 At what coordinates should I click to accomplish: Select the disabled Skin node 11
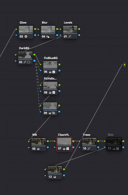(114, 144)
